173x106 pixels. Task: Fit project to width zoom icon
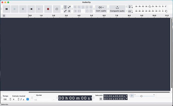87,7
